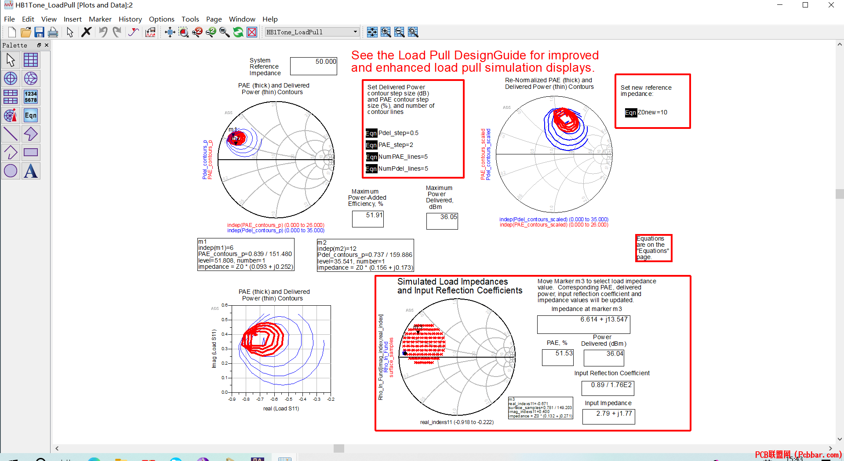Image resolution: width=844 pixels, height=461 pixels.
Task: Click the Undo arrow icon
Action: [103, 32]
